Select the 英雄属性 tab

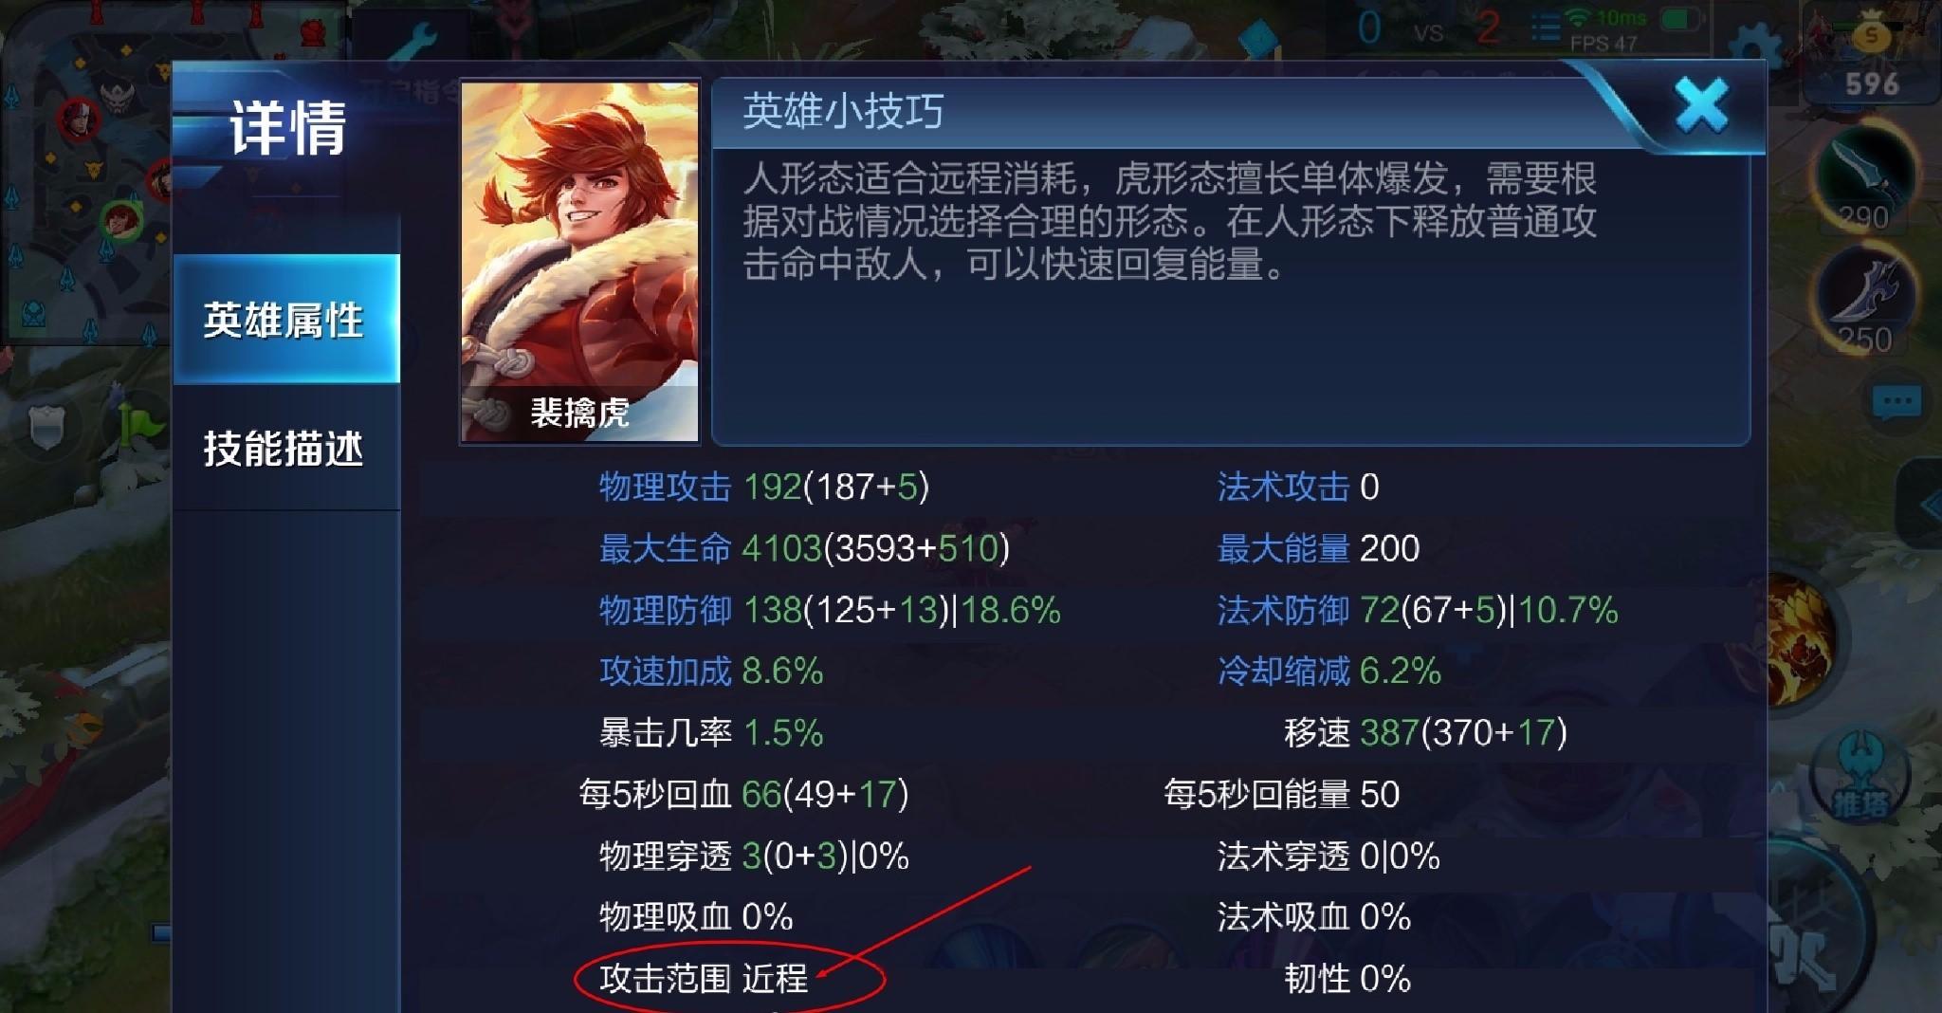[x=285, y=320]
